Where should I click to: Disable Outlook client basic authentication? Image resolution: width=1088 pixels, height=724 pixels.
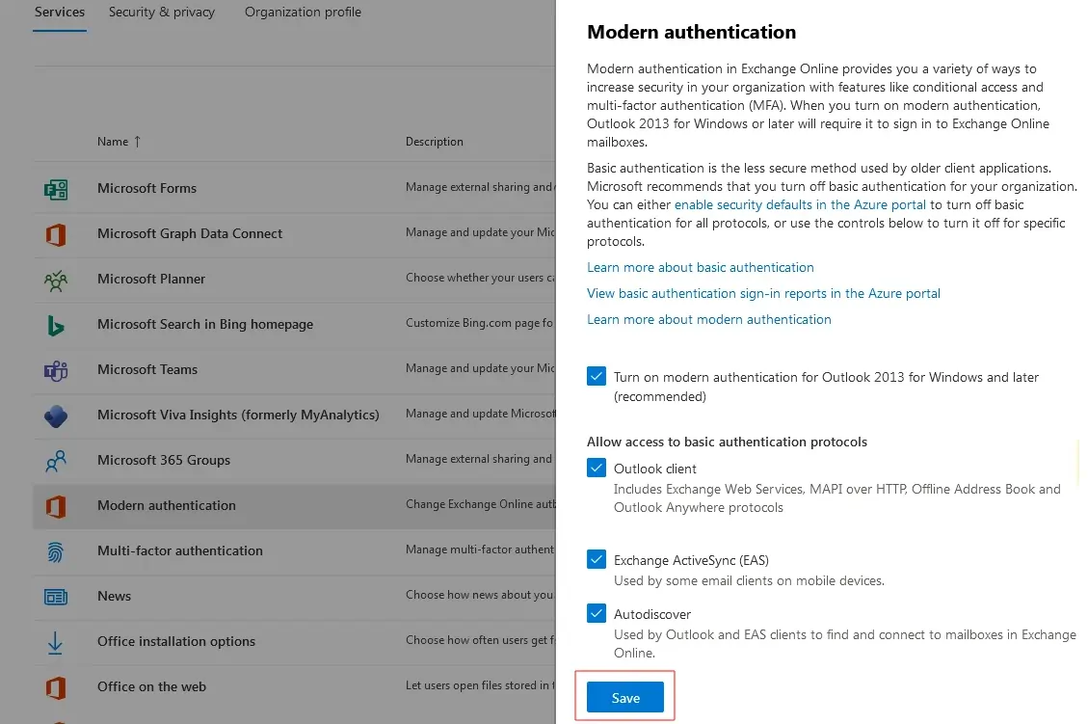[597, 469]
